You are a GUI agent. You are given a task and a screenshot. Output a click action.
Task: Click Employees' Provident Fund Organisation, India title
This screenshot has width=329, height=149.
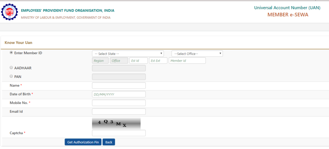(x=68, y=11)
